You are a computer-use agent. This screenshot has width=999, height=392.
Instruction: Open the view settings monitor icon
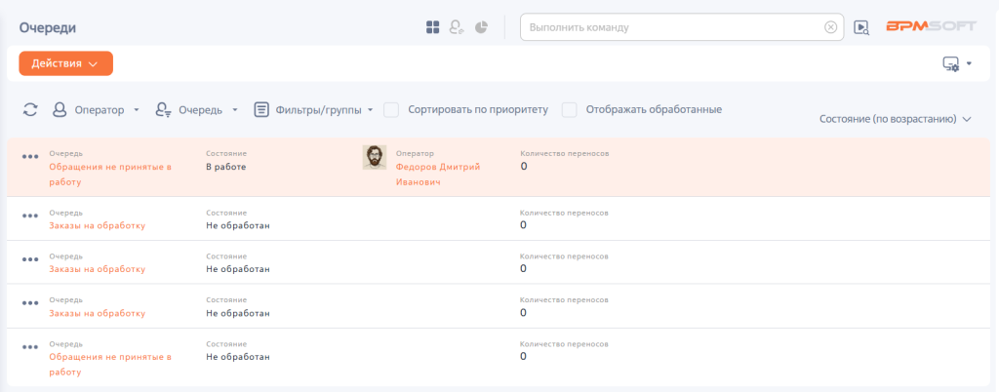pyautogui.click(x=950, y=63)
